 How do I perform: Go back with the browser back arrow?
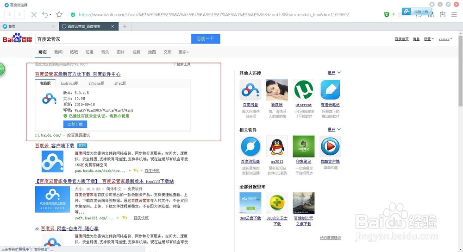click(9, 14)
